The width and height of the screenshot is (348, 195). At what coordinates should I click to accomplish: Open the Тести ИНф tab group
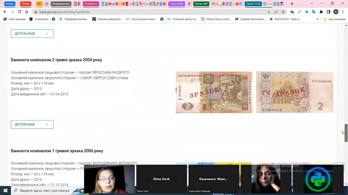coord(177,4)
